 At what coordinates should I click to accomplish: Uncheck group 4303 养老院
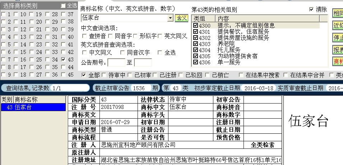point(195,44)
